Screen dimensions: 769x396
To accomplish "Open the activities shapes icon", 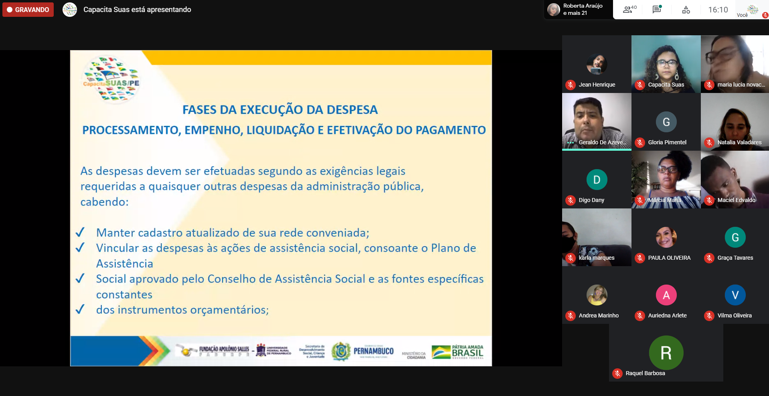I will [x=686, y=10].
